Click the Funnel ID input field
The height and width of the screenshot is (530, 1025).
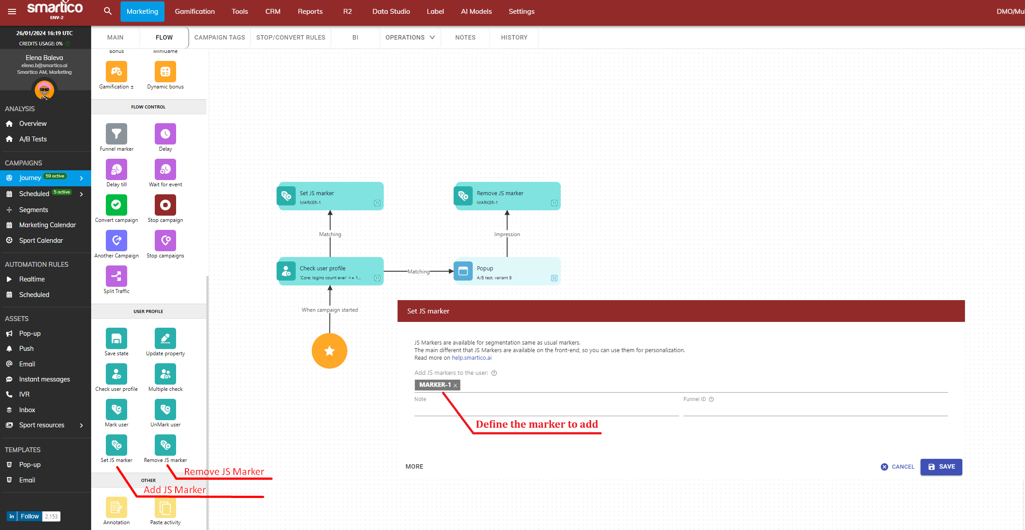[x=815, y=410]
